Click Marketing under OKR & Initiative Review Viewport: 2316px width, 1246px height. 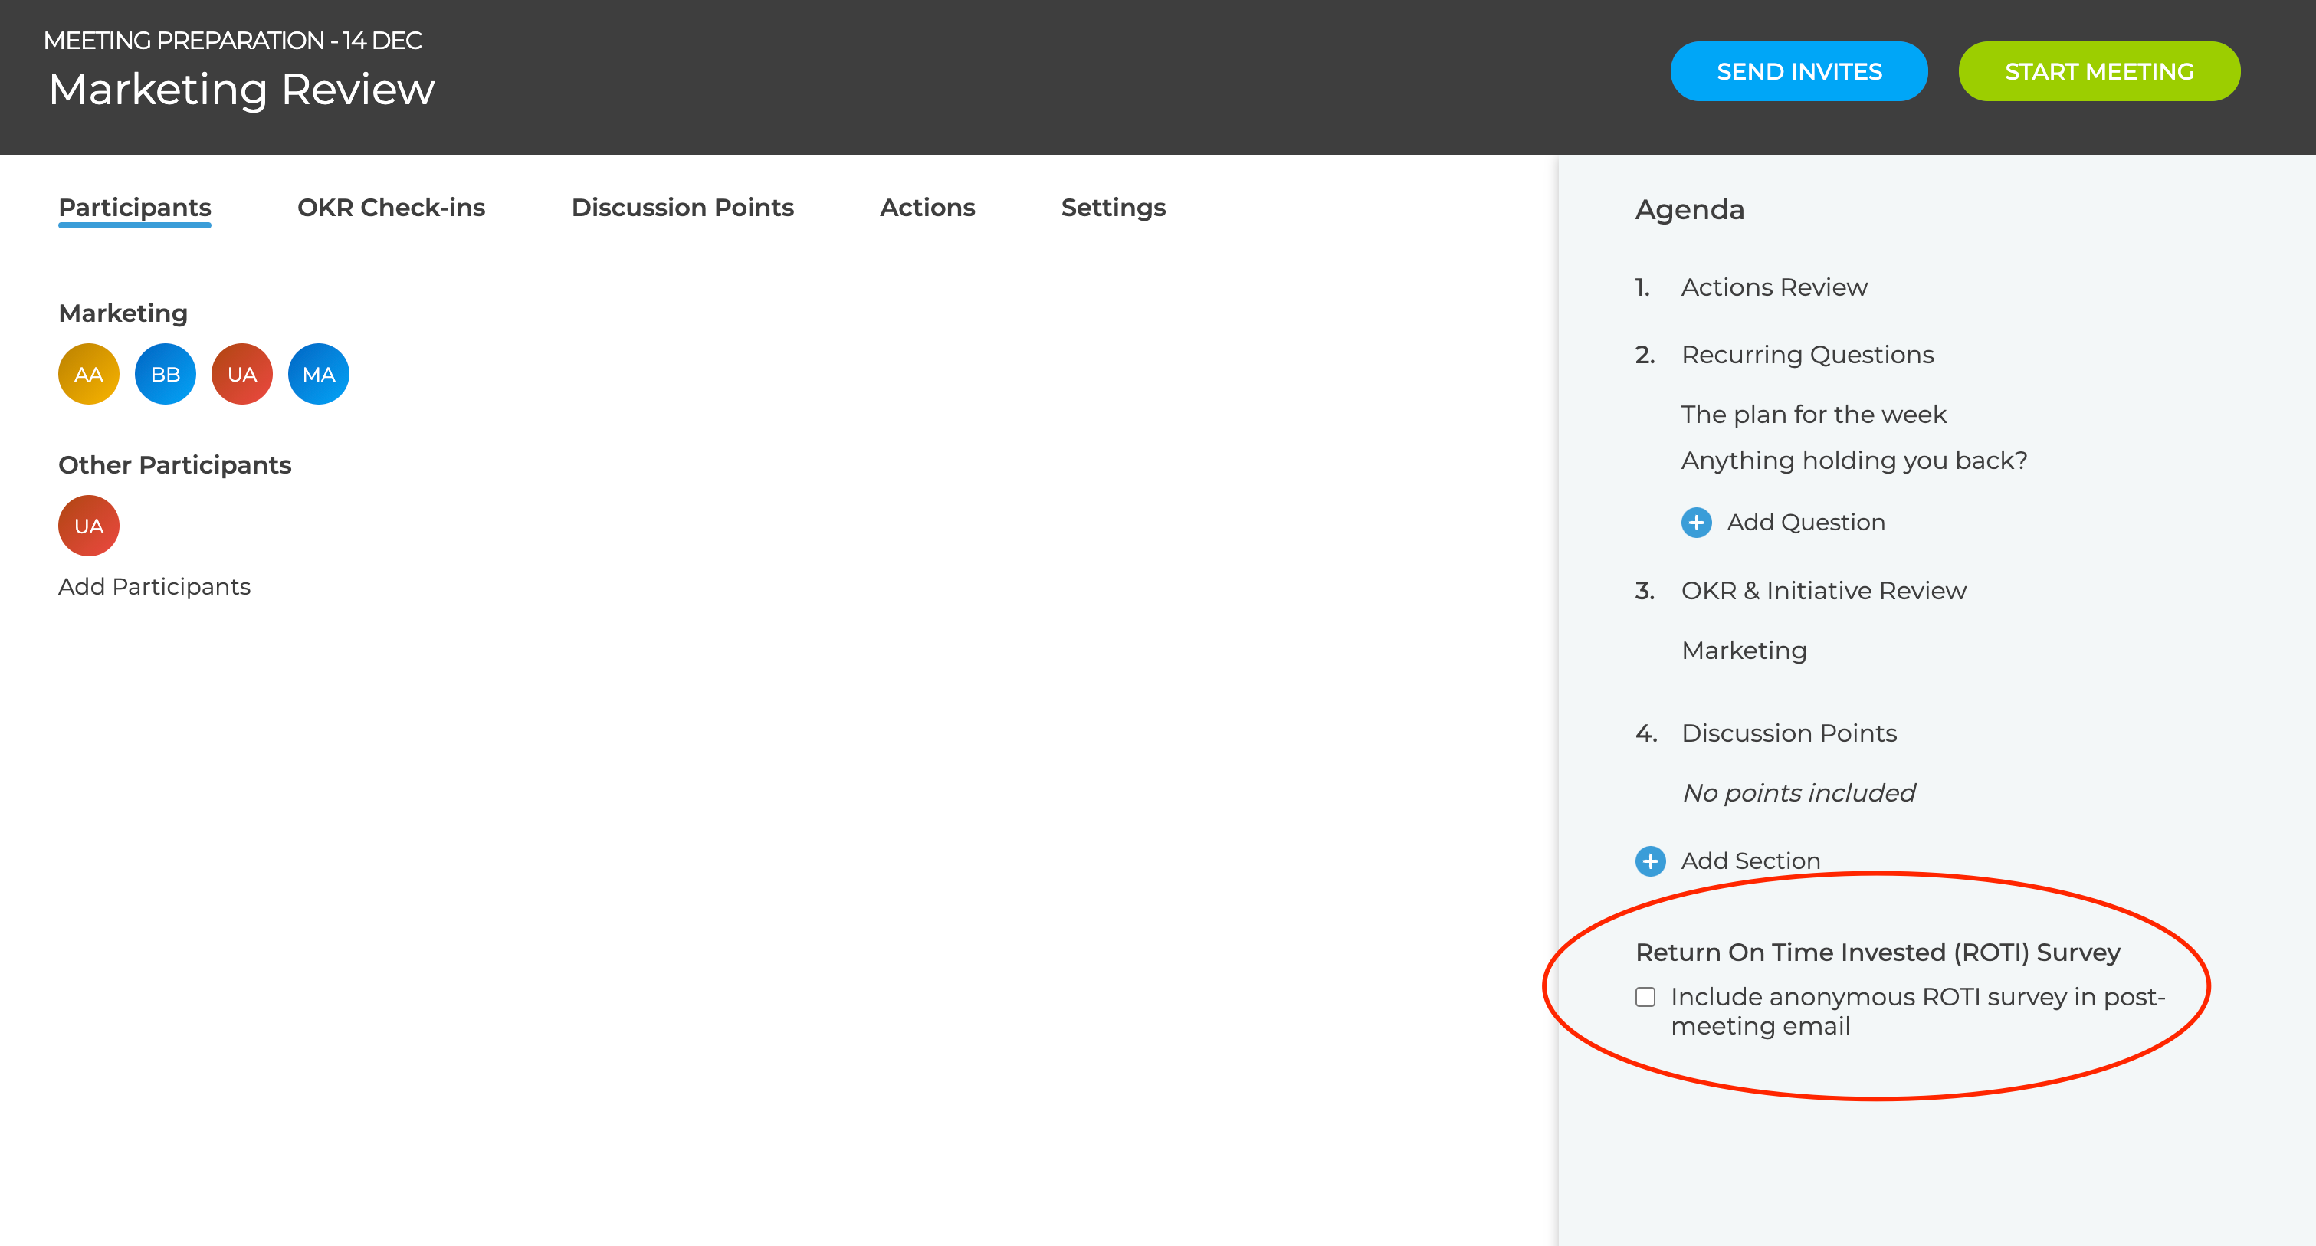[x=1744, y=651]
